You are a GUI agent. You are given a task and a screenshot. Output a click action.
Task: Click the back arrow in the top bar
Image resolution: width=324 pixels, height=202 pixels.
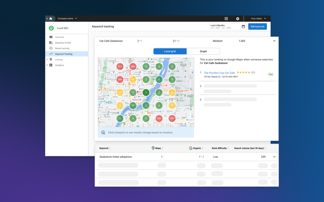tap(47, 19)
